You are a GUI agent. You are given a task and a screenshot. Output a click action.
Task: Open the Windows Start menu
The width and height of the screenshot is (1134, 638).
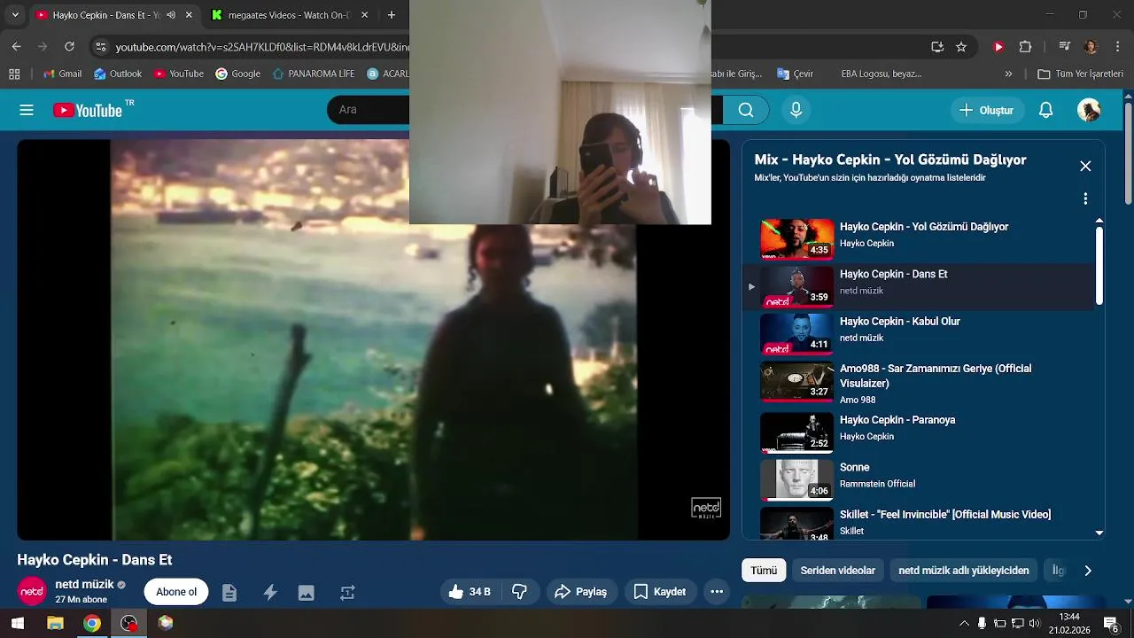tap(17, 623)
